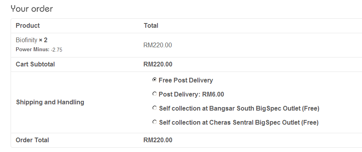
Task: Select the Free Post Delivery radio button
Action: [154, 80]
